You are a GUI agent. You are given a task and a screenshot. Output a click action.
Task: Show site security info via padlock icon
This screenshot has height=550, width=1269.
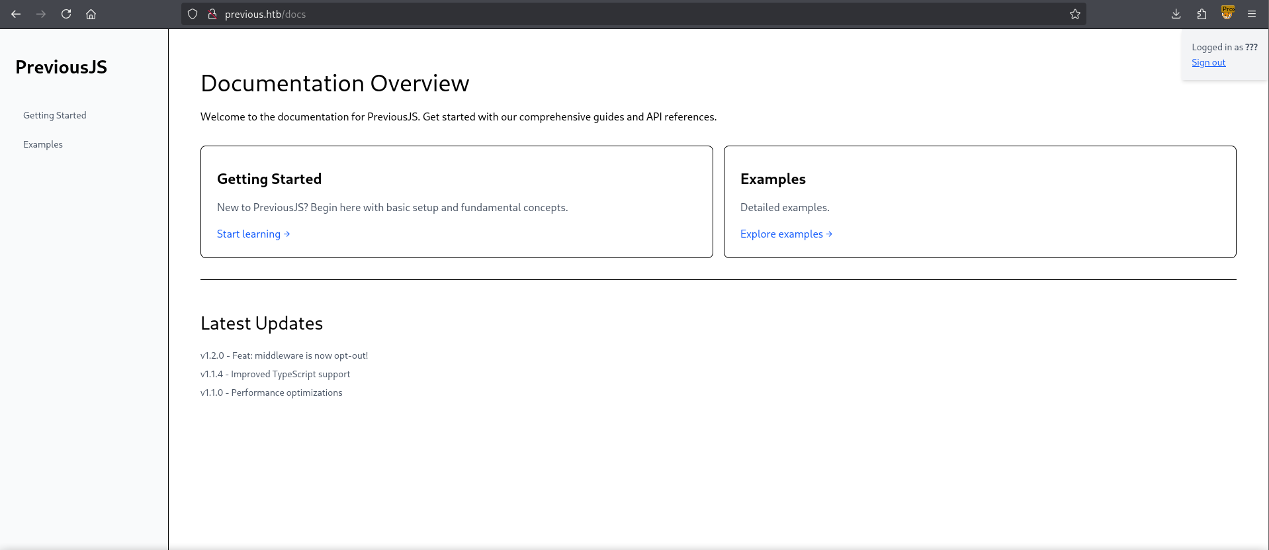[212, 14]
